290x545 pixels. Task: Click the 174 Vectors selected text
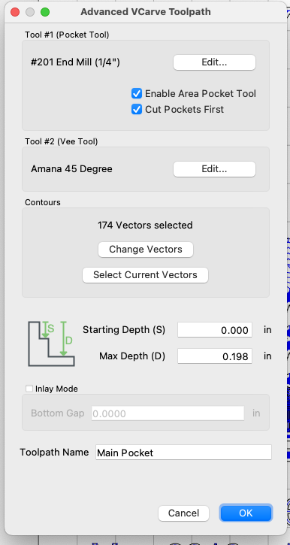(x=145, y=226)
